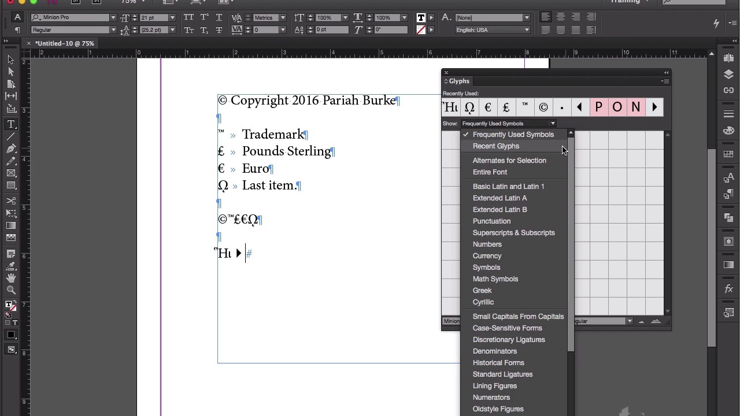The height and width of the screenshot is (416, 740).
Task: Open the Metrics kerning dropdown
Action: tap(283, 17)
